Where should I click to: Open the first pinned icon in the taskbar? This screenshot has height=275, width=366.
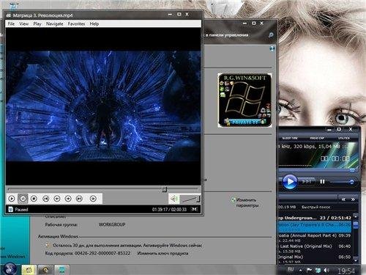(29, 270)
